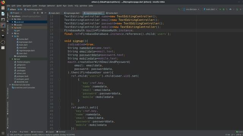Expand the ios folder arrow

pos(13,34)
